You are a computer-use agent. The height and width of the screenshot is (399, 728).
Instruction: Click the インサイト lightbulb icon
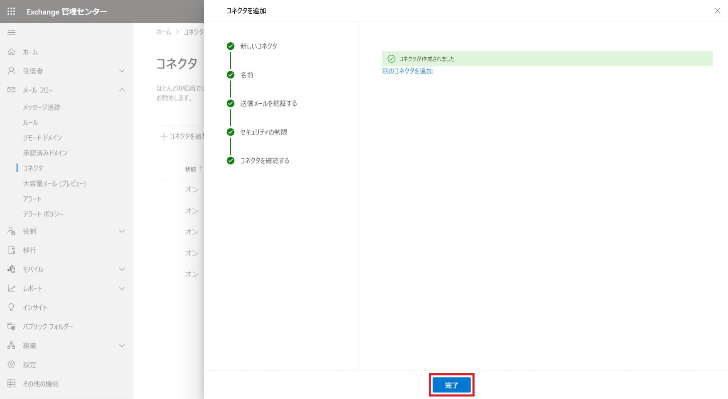[x=12, y=307]
